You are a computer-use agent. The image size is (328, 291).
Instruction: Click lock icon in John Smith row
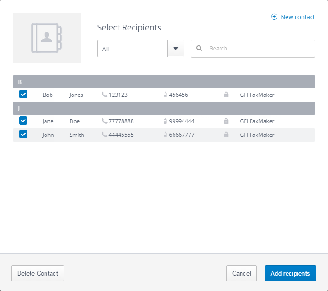226,135
